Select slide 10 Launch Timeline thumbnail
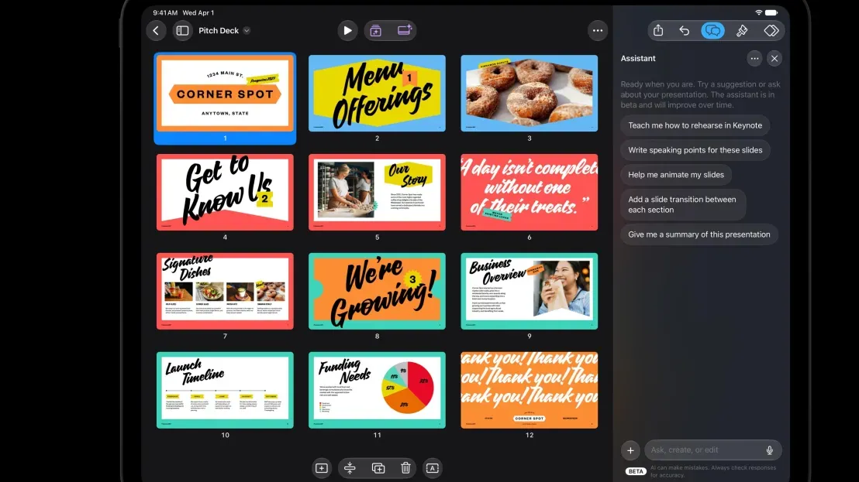859x482 pixels. 225,390
